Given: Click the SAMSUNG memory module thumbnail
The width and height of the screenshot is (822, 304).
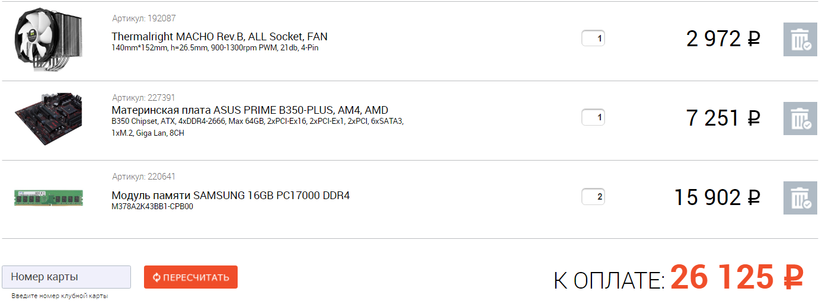Looking at the screenshot, I should click(49, 198).
